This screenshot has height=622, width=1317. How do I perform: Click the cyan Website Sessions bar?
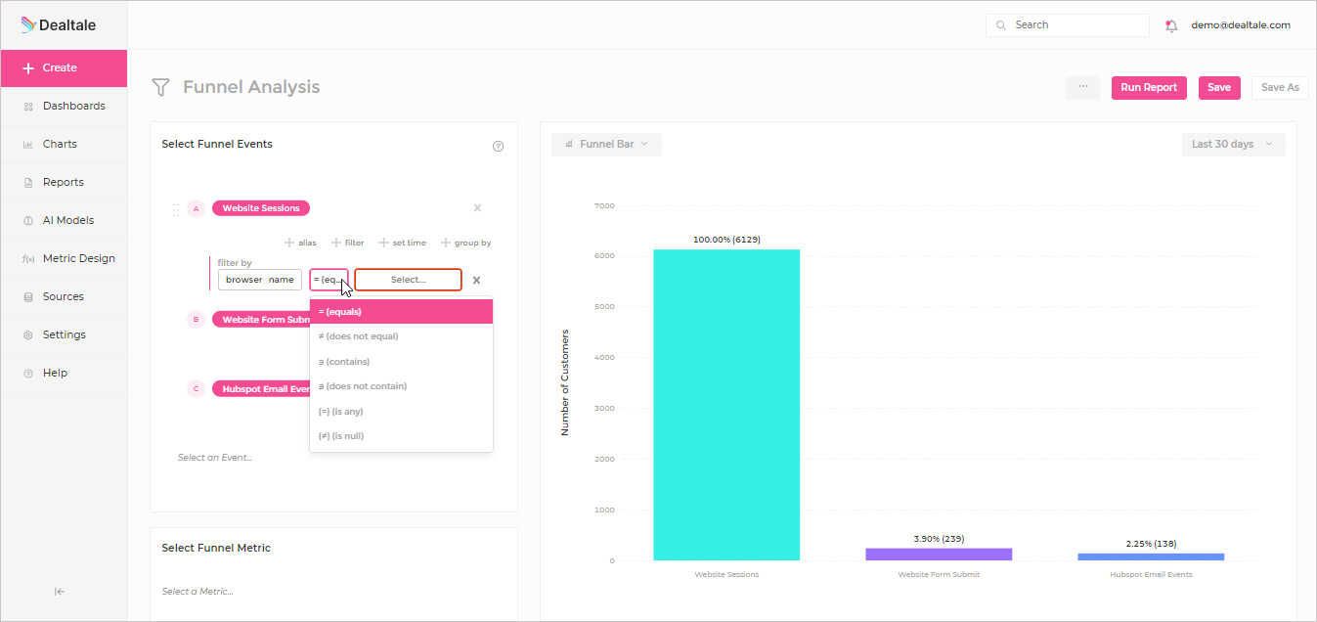726,405
